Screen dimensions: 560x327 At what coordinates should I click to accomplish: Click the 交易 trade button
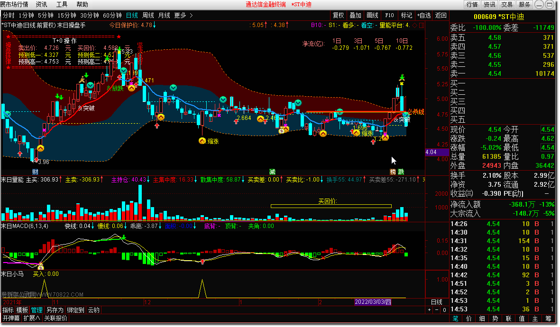(x=507, y=4)
